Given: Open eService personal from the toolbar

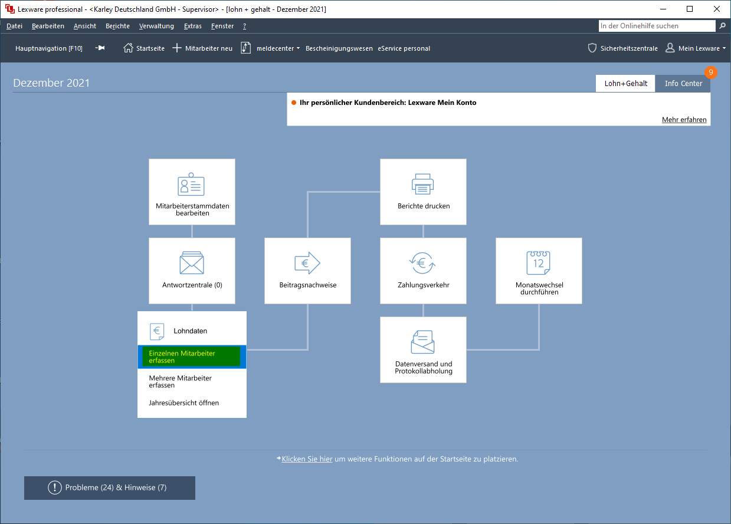Looking at the screenshot, I should [x=404, y=48].
